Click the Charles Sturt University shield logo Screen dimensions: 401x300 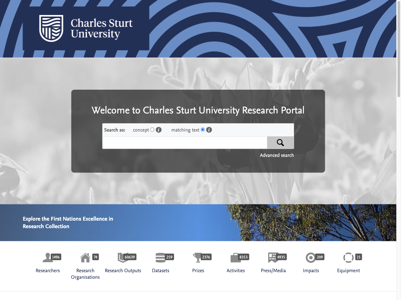click(x=51, y=28)
